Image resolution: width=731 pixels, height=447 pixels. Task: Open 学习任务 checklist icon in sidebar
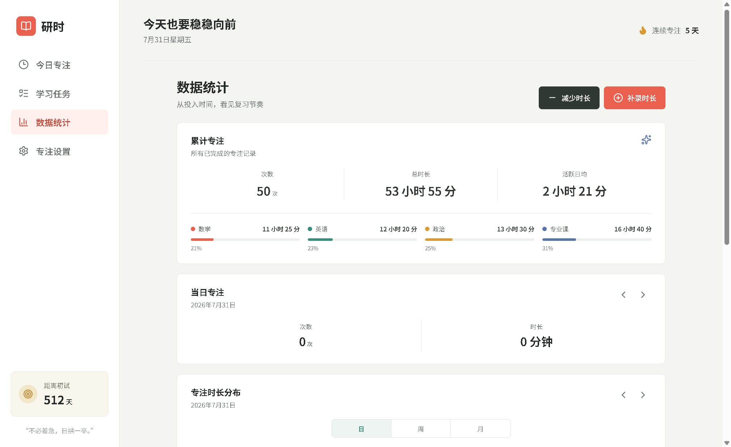[24, 94]
